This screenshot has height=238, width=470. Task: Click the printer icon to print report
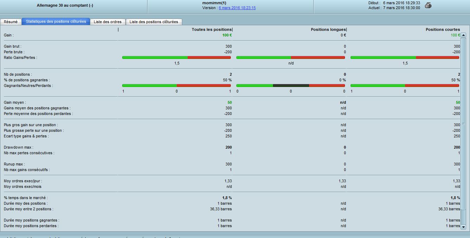(428, 5)
